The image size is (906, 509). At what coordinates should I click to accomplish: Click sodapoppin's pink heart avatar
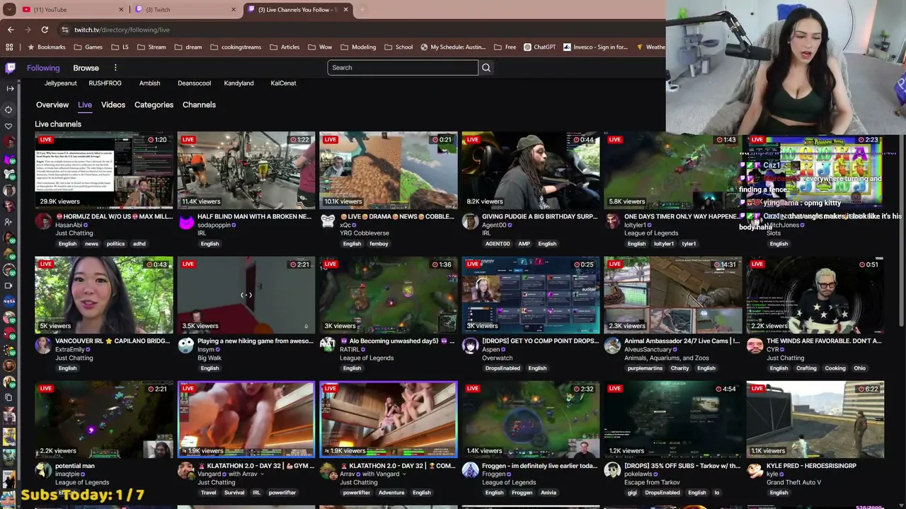186,222
